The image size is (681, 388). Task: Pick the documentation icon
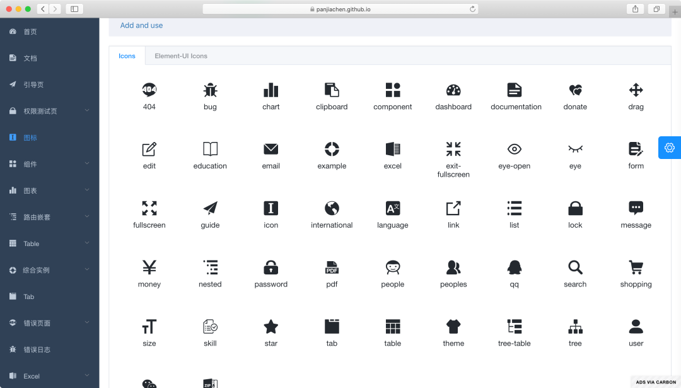[x=515, y=90]
